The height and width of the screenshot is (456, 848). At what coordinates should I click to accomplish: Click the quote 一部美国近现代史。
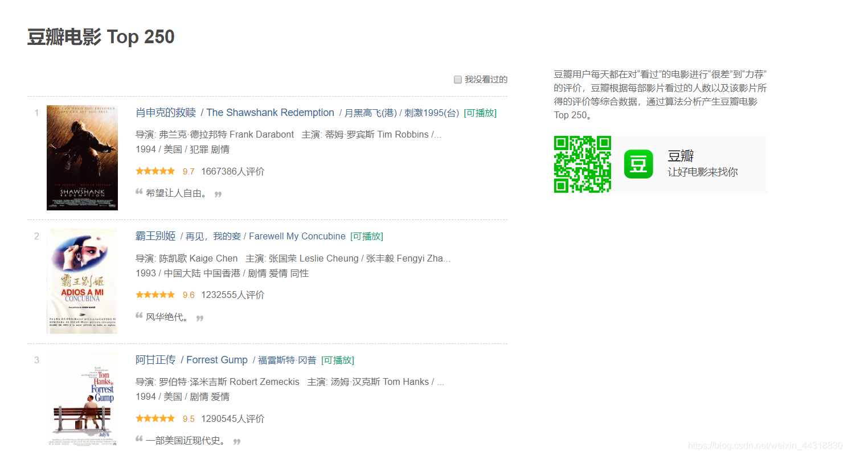point(186,441)
